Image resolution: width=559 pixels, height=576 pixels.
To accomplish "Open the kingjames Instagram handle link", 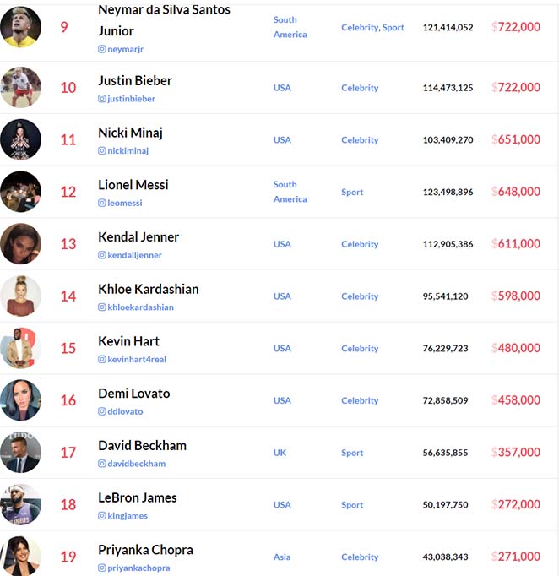I will (128, 516).
